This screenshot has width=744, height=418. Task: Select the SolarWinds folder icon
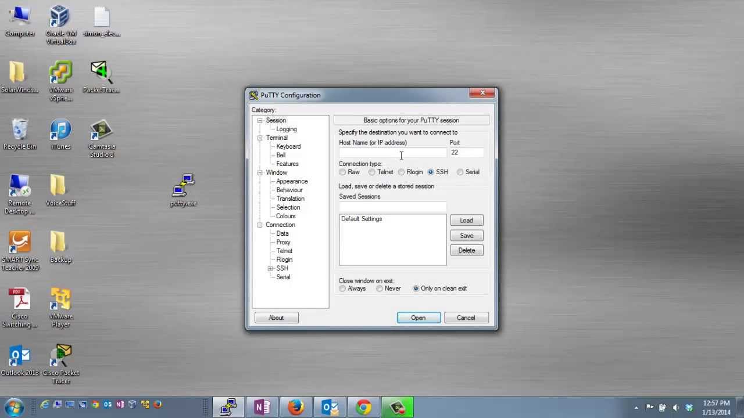(x=20, y=77)
